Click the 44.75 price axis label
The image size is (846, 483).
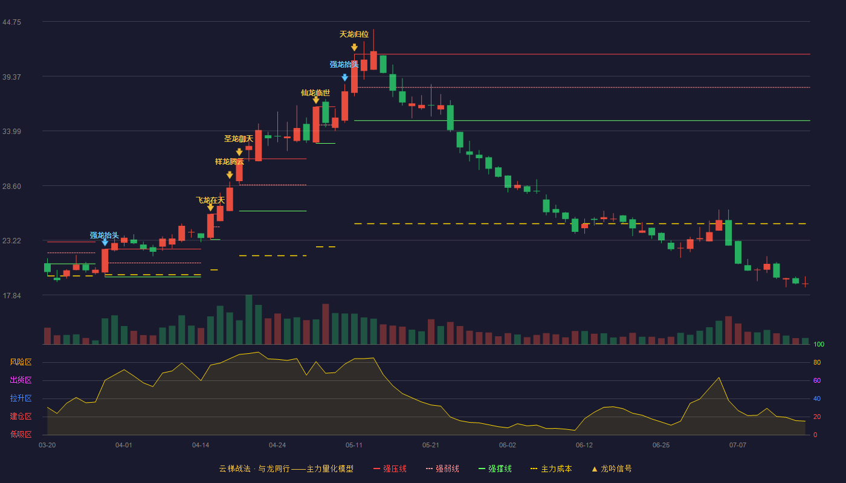pos(11,22)
